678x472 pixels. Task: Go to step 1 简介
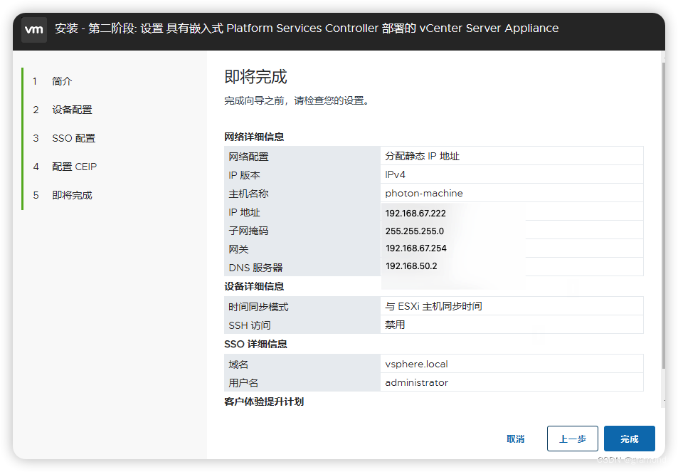tap(62, 81)
